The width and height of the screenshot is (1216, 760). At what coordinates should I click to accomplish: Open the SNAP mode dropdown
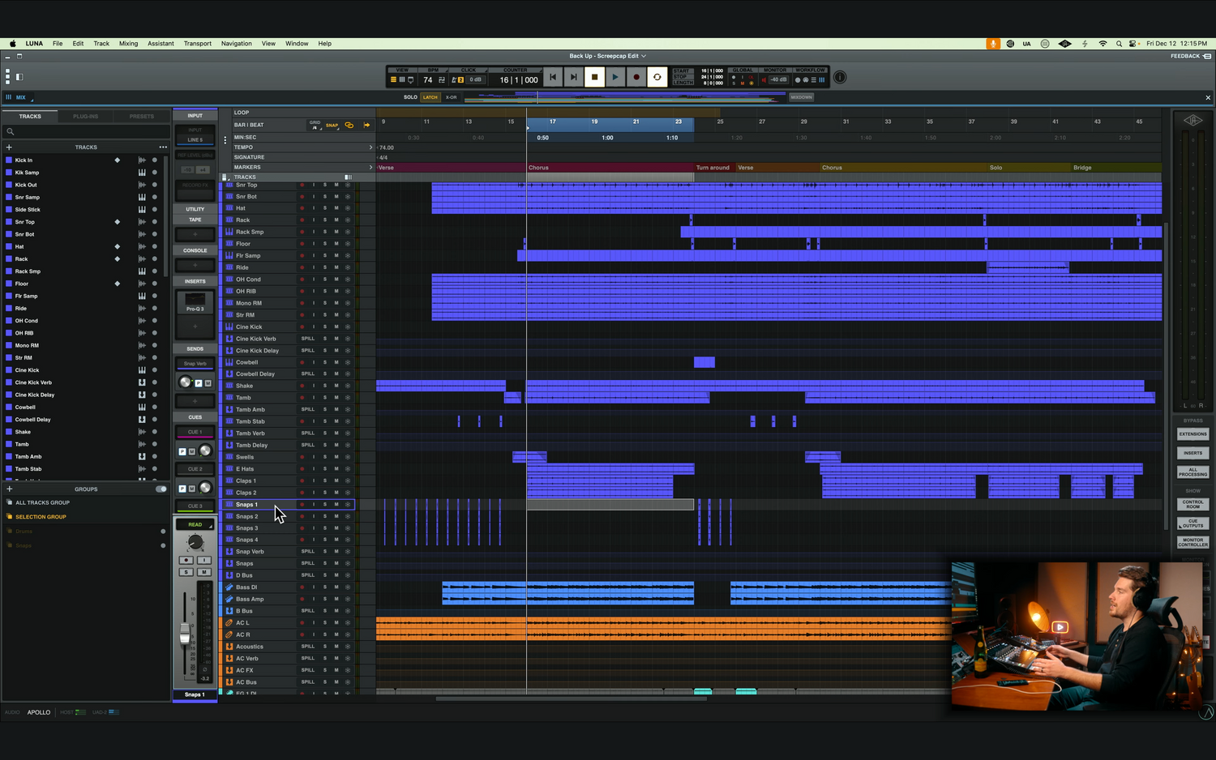(332, 125)
